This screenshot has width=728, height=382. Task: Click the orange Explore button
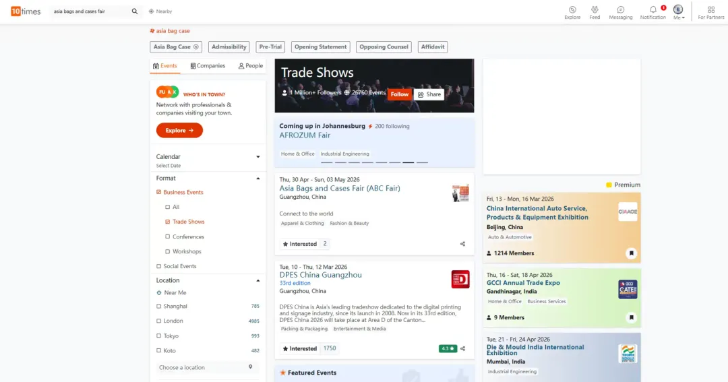click(179, 131)
